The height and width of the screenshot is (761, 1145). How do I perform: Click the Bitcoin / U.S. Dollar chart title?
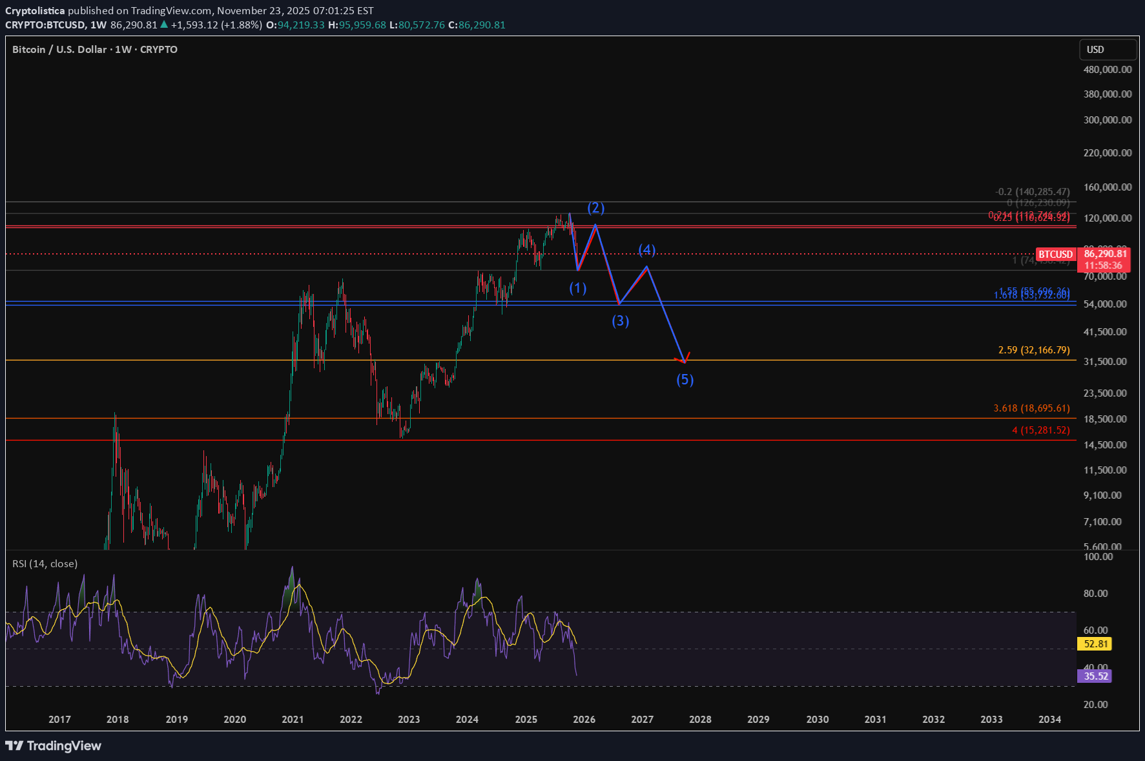point(94,50)
